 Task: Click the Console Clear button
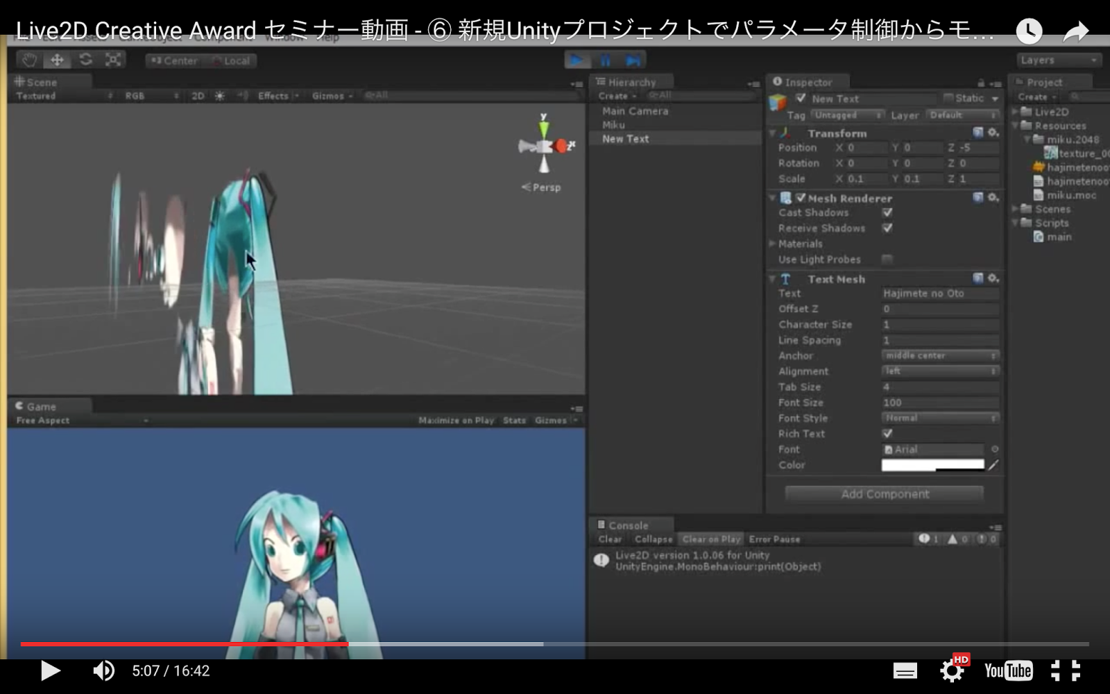(x=610, y=539)
